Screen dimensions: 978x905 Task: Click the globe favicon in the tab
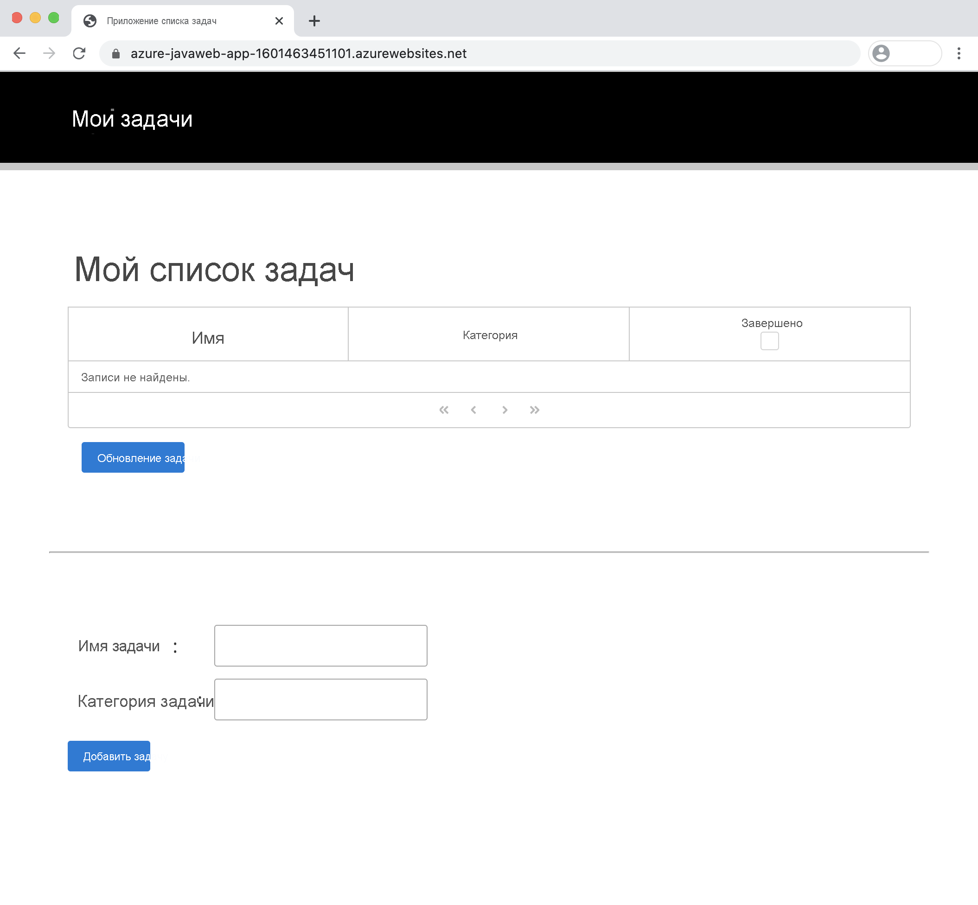point(89,20)
